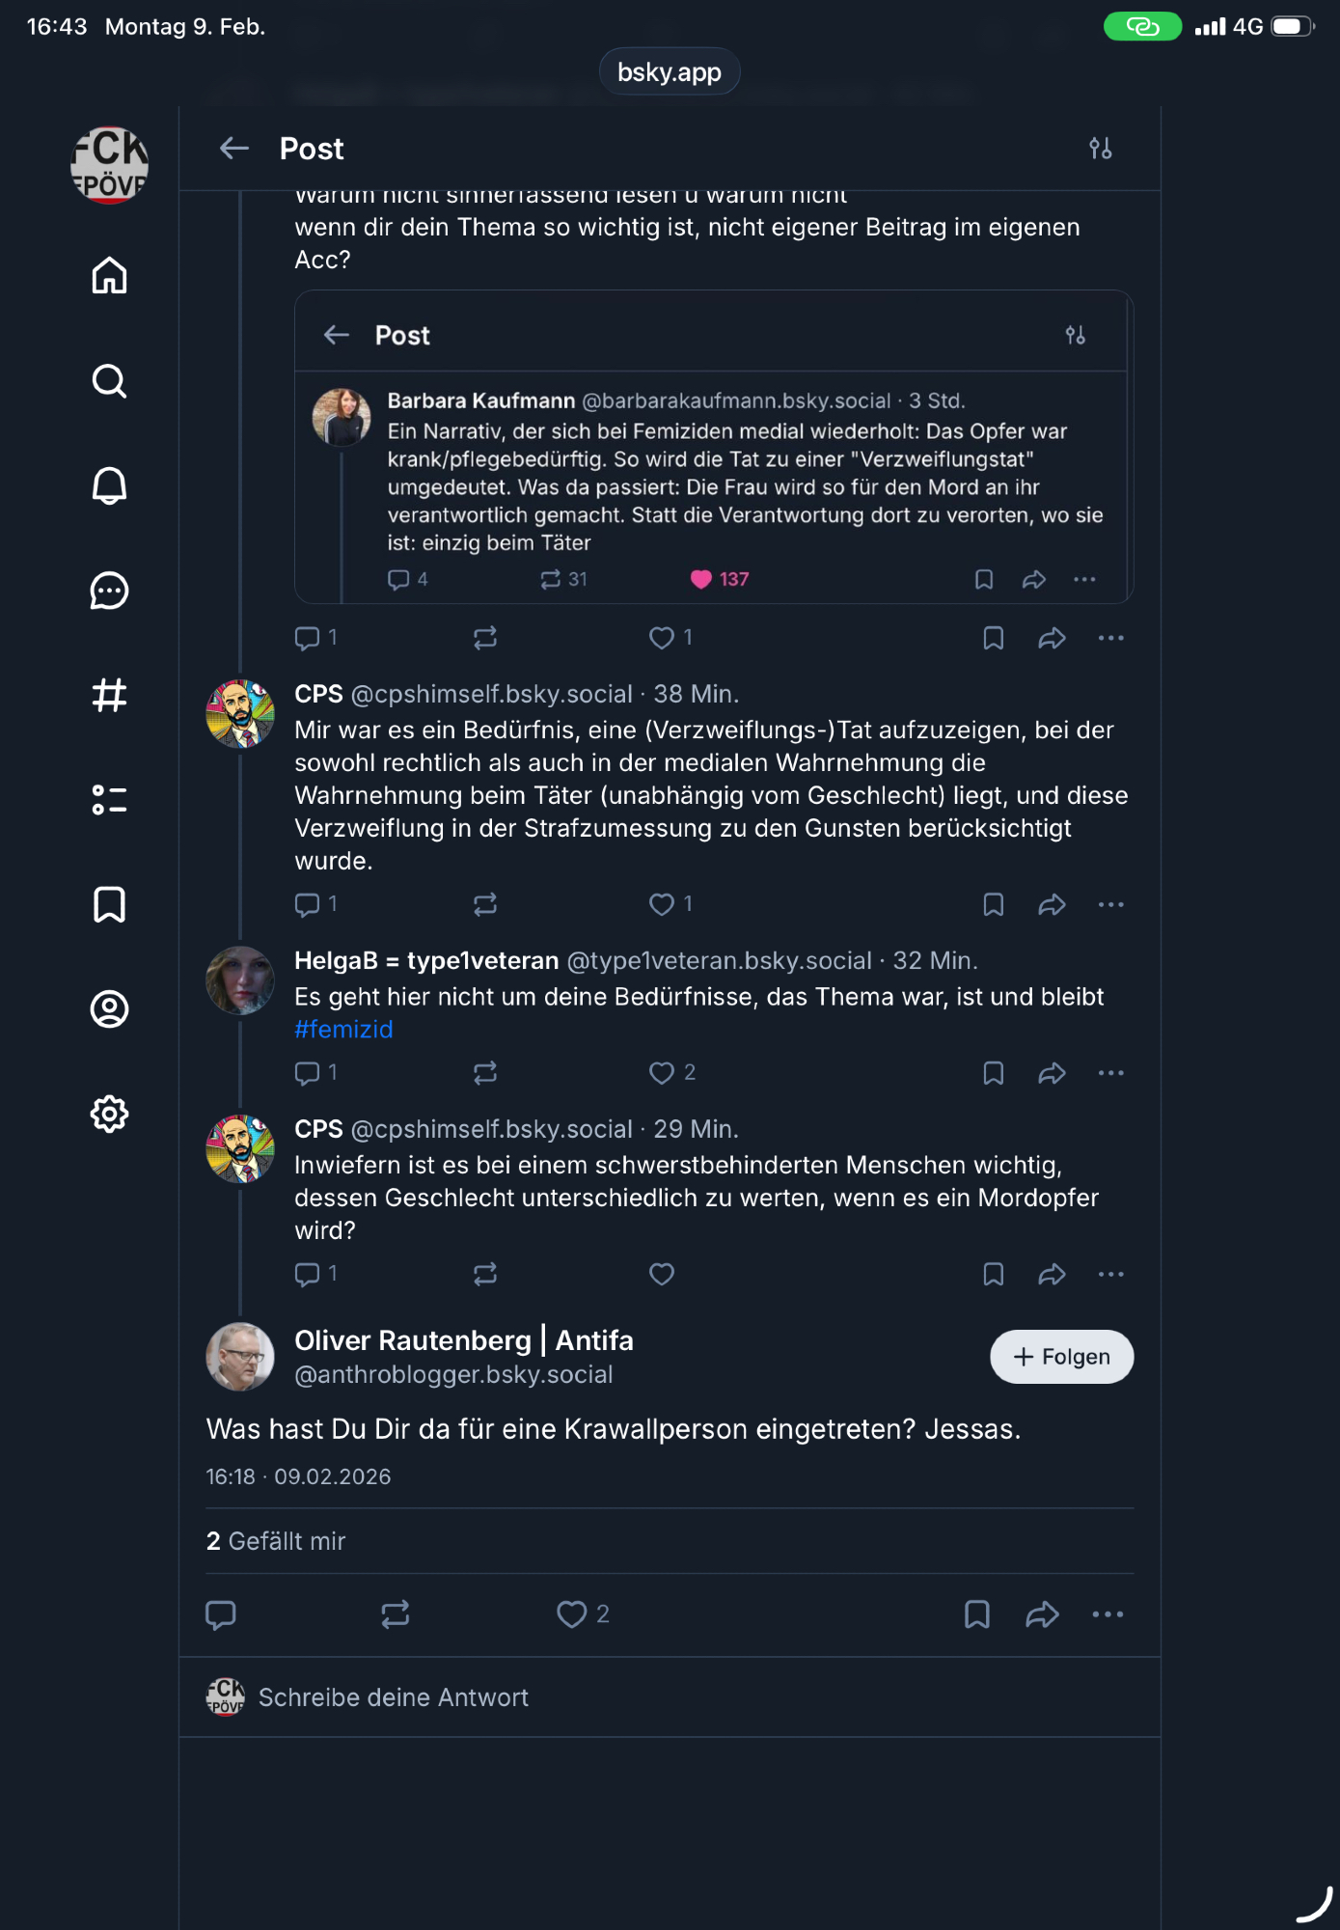Open Notifications bell icon
Image resolution: width=1340 pixels, height=1930 pixels.
tap(109, 485)
